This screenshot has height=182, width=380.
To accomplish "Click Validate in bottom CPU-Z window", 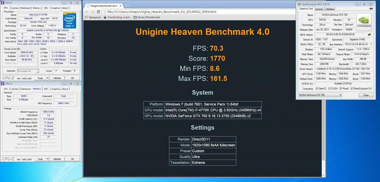I will click(x=57, y=159).
